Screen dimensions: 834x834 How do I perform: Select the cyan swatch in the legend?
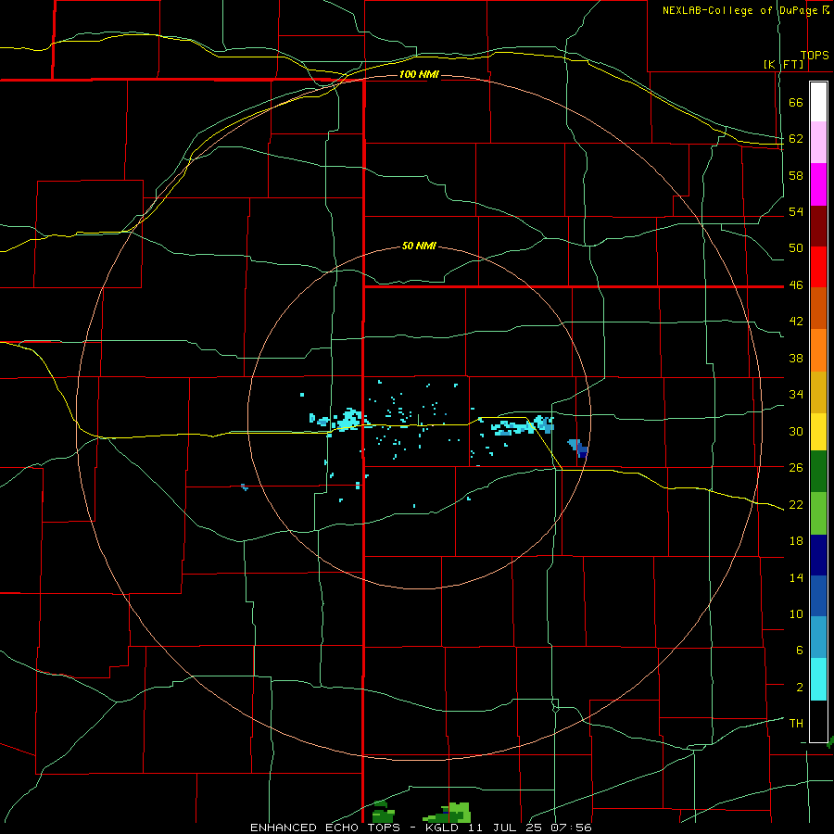[x=818, y=679]
